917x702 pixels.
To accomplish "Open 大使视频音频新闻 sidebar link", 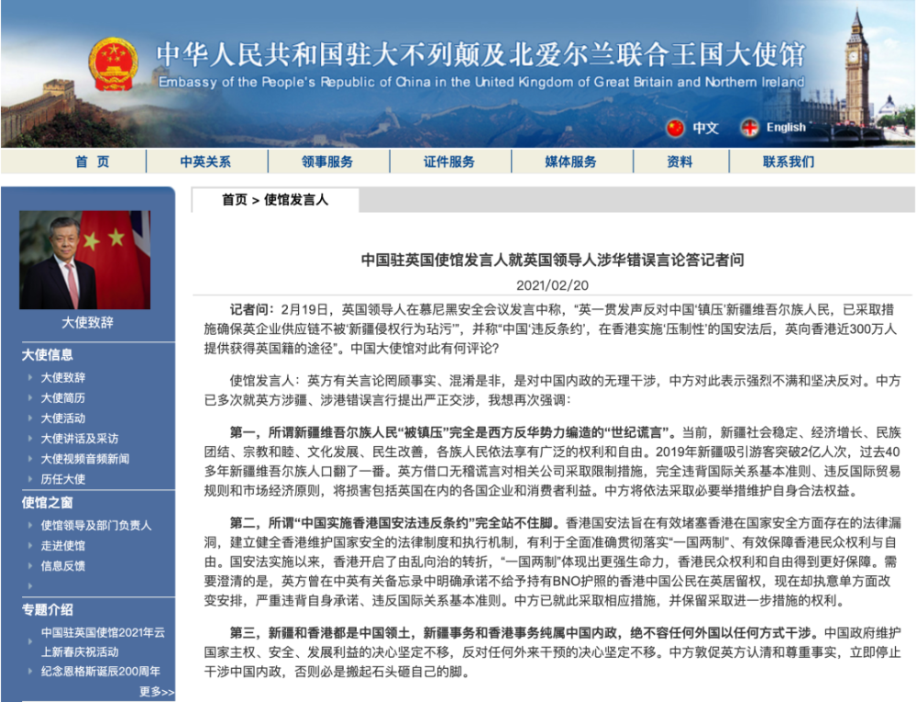I will pos(85,459).
